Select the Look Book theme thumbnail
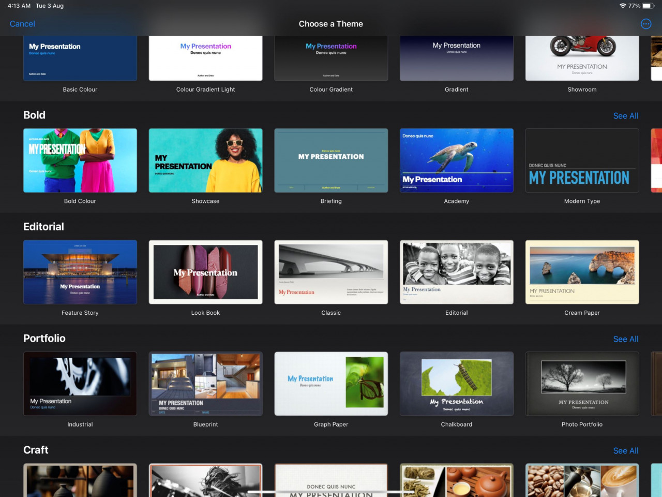The image size is (662, 497). tap(205, 272)
